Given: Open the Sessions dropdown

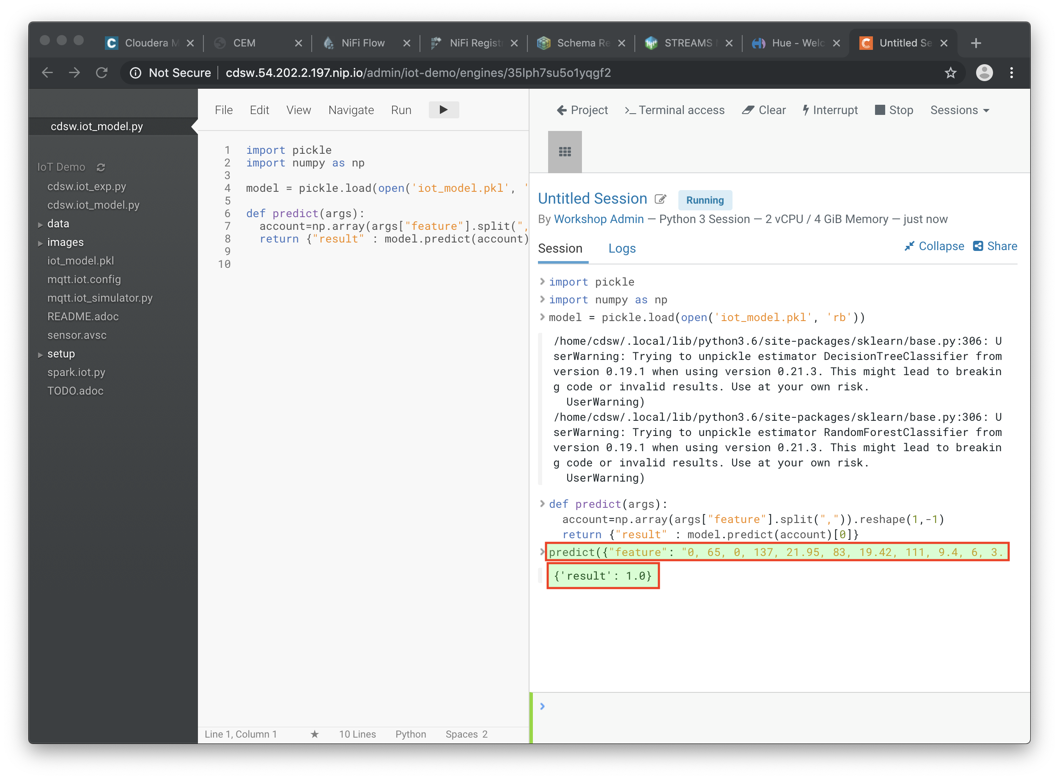Looking at the screenshot, I should 959,110.
